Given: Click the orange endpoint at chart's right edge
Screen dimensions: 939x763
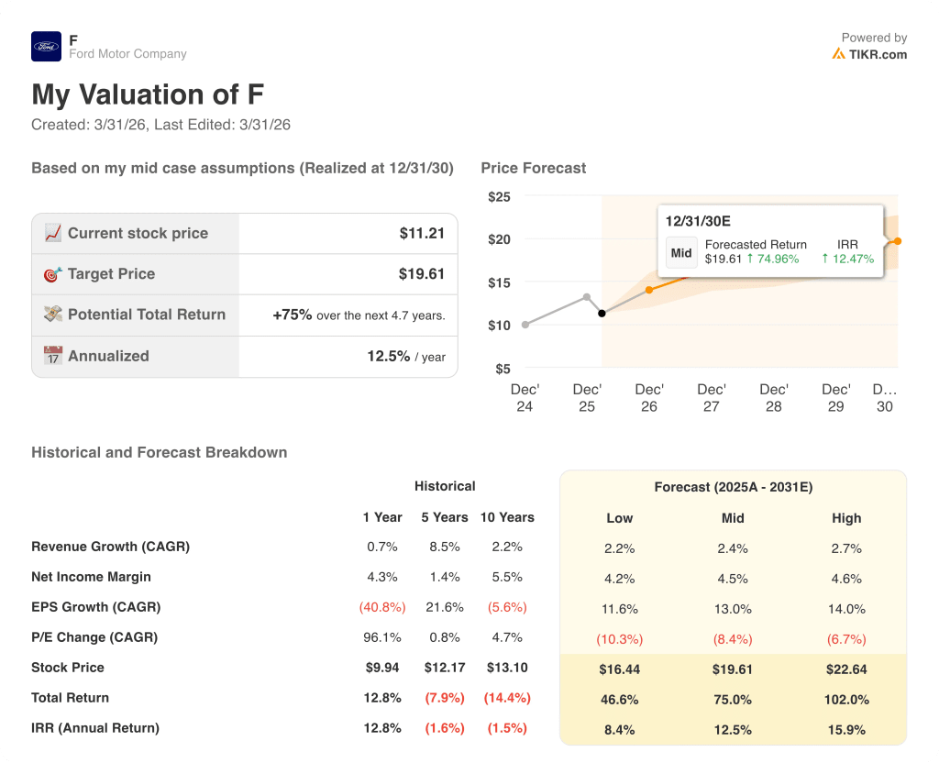Looking at the screenshot, I should coord(897,241).
